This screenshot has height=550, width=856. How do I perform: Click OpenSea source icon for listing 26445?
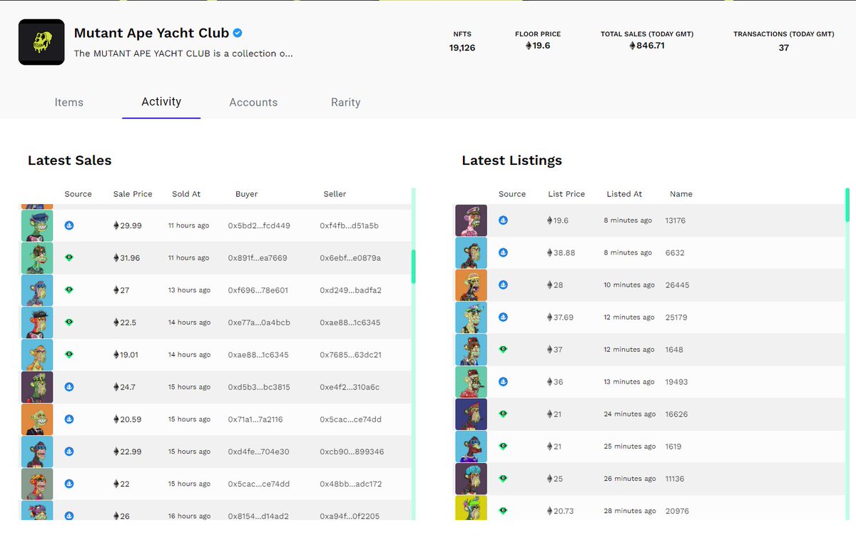(x=503, y=285)
